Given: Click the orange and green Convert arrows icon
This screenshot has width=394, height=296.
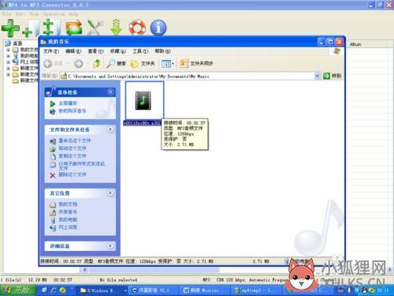Looking at the screenshot, I should point(73,28).
